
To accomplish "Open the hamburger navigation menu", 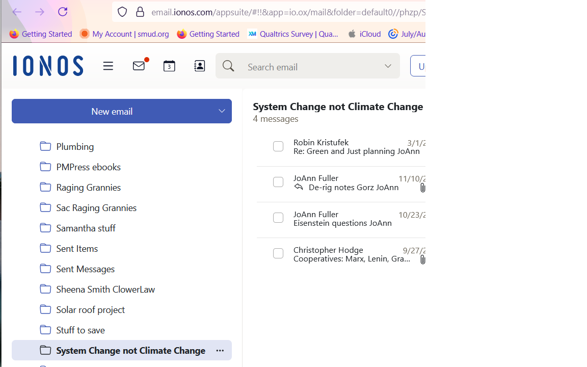I will [x=108, y=66].
